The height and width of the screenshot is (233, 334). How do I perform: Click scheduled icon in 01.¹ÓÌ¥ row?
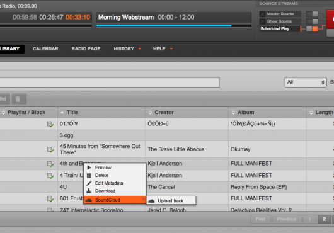pyautogui.click(x=50, y=124)
